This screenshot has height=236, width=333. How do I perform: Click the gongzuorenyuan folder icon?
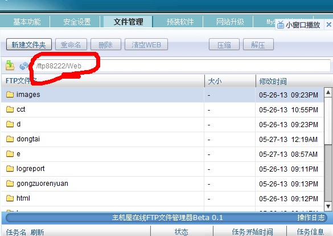tap(10, 184)
